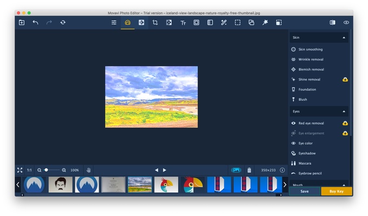Click the add image icon in toolbar
368x216 pixels.
tap(22, 23)
